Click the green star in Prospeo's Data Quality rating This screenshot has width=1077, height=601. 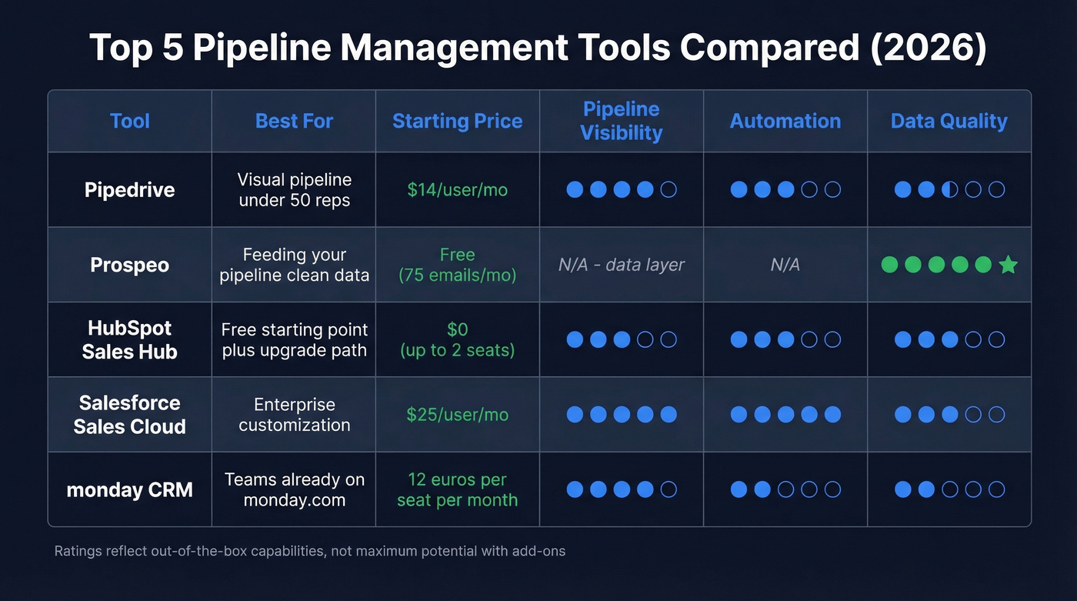(1008, 264)
